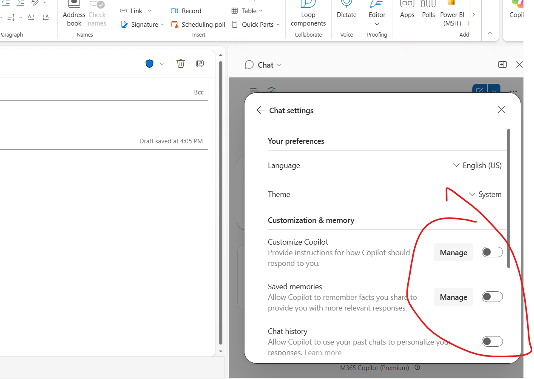The height and width of the screenshot is (379, 534).
Task: Expand the Link dropdown arrow
Action: 150,11
